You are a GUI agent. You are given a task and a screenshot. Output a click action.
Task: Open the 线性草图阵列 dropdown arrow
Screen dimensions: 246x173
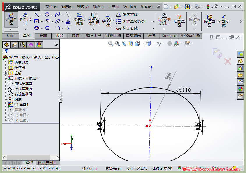153,21
